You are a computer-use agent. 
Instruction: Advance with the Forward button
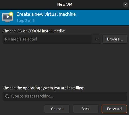pos(114,109)
